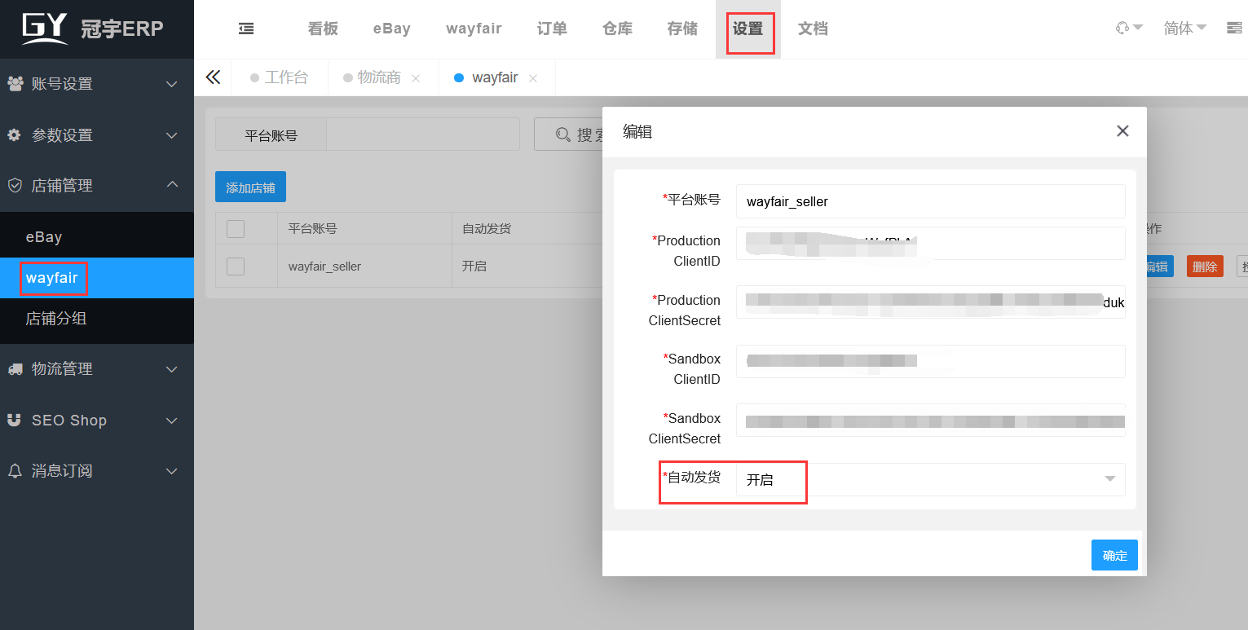Click the 平台账号 search input field
This screenshot has height=630, width=1248.
coord(422,134)
